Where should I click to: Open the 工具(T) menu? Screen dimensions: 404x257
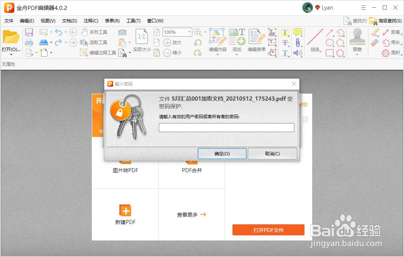pyautogui.click(x=134, y=21)
